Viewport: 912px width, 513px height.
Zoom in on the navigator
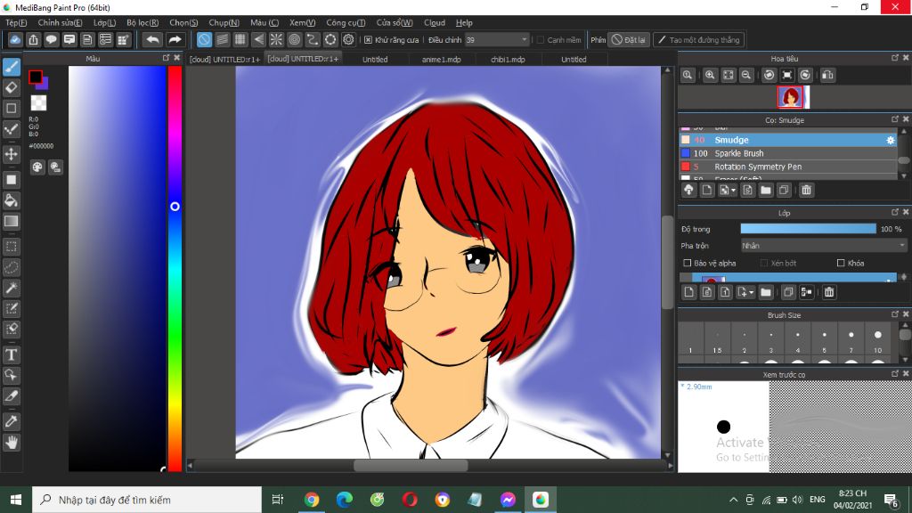pyautogui.click(x=710, y=75)
